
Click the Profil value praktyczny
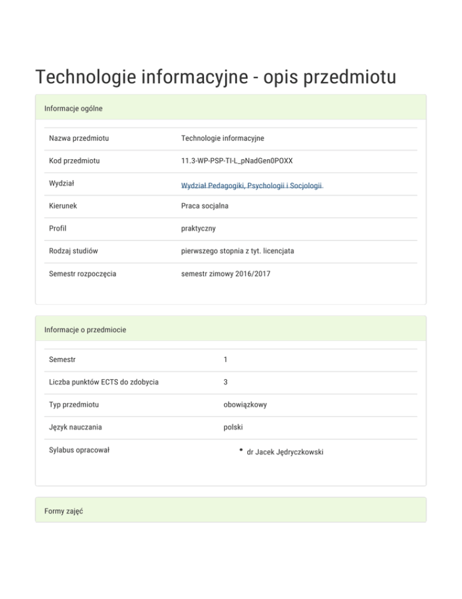199,229
